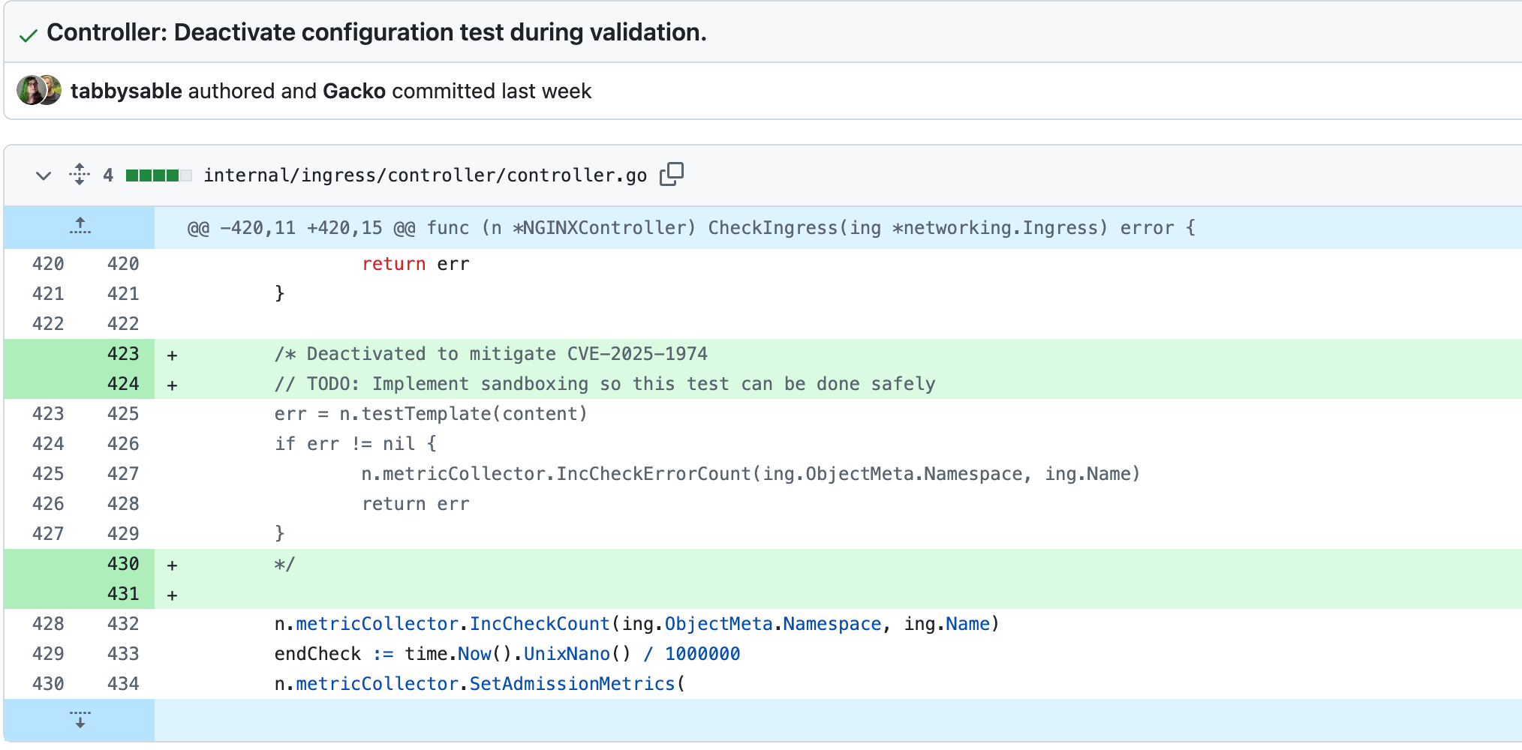Click plus marker on added line 430
1522x750 pixels.
point(173,565)
